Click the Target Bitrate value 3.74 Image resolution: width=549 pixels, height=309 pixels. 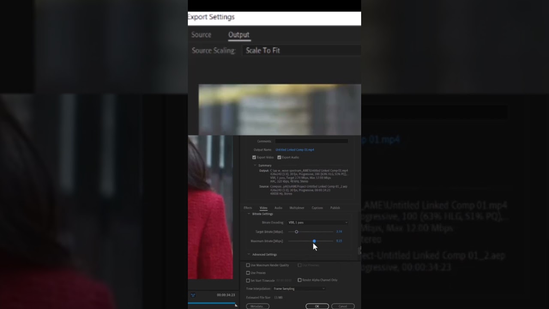[x=339, y=232]
